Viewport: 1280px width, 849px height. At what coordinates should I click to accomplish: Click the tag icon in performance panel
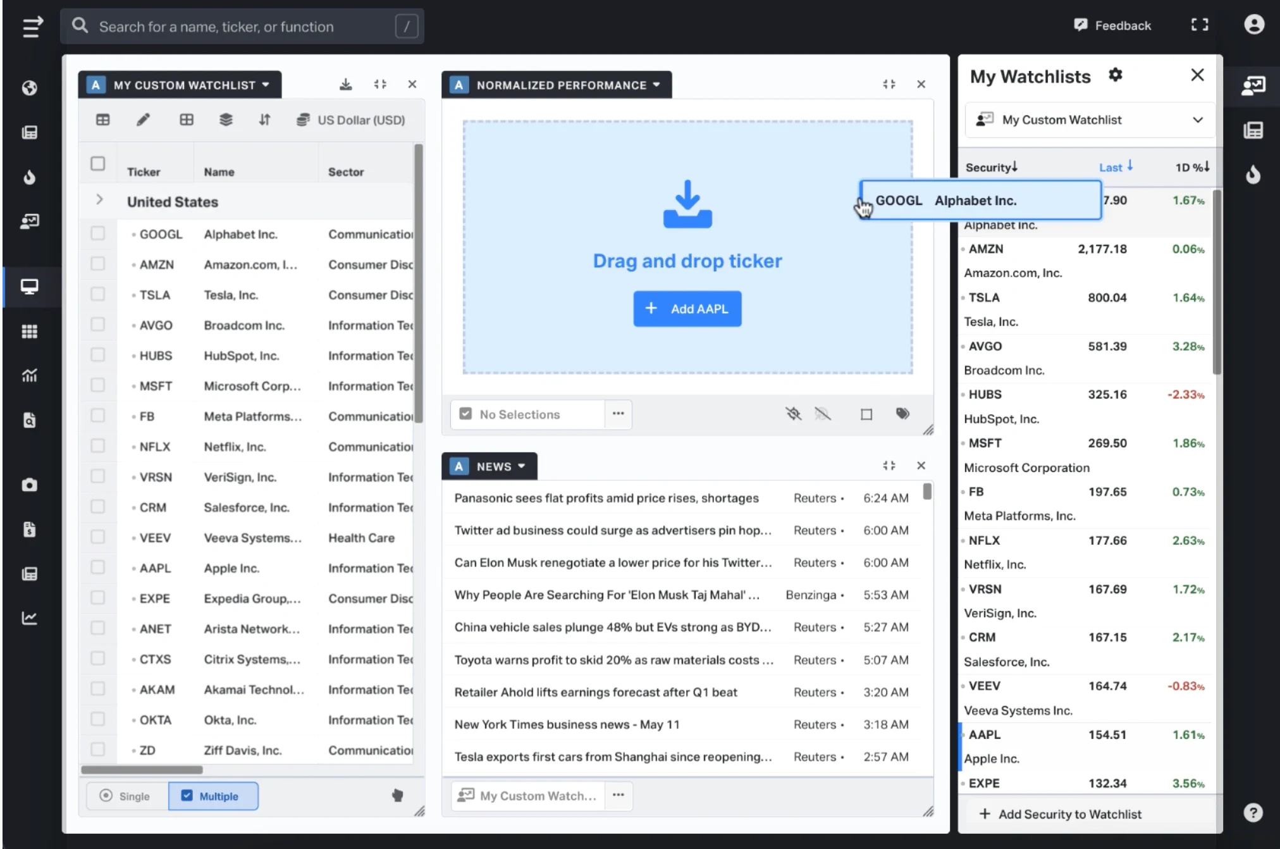[x=902, y=414]
